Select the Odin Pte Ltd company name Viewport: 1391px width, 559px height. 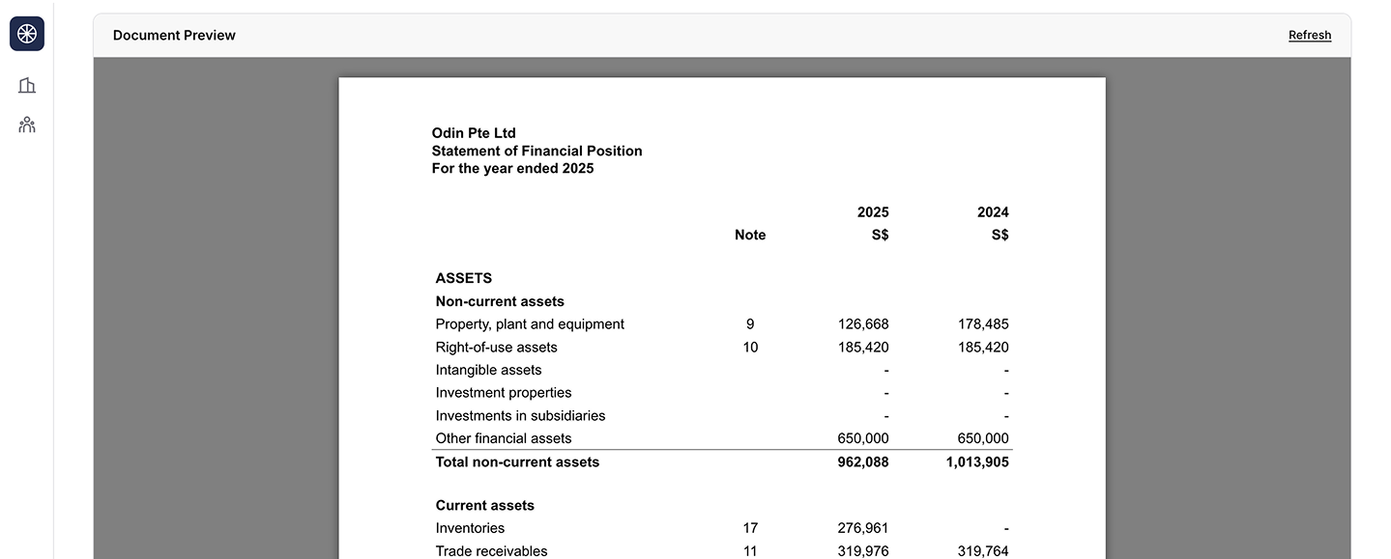[x=474, y=133]
